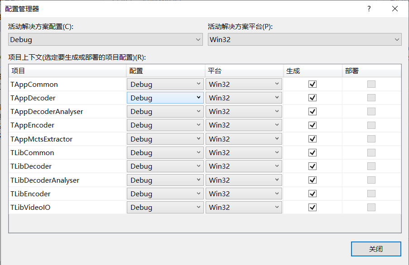Toggle 生成 checkbox for TLibDecoderAnalyser
The height and width of the screenshot is (265, 409).
point(313,180)
